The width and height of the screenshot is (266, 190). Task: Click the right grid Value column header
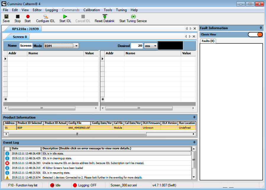[x=188, y=53]
